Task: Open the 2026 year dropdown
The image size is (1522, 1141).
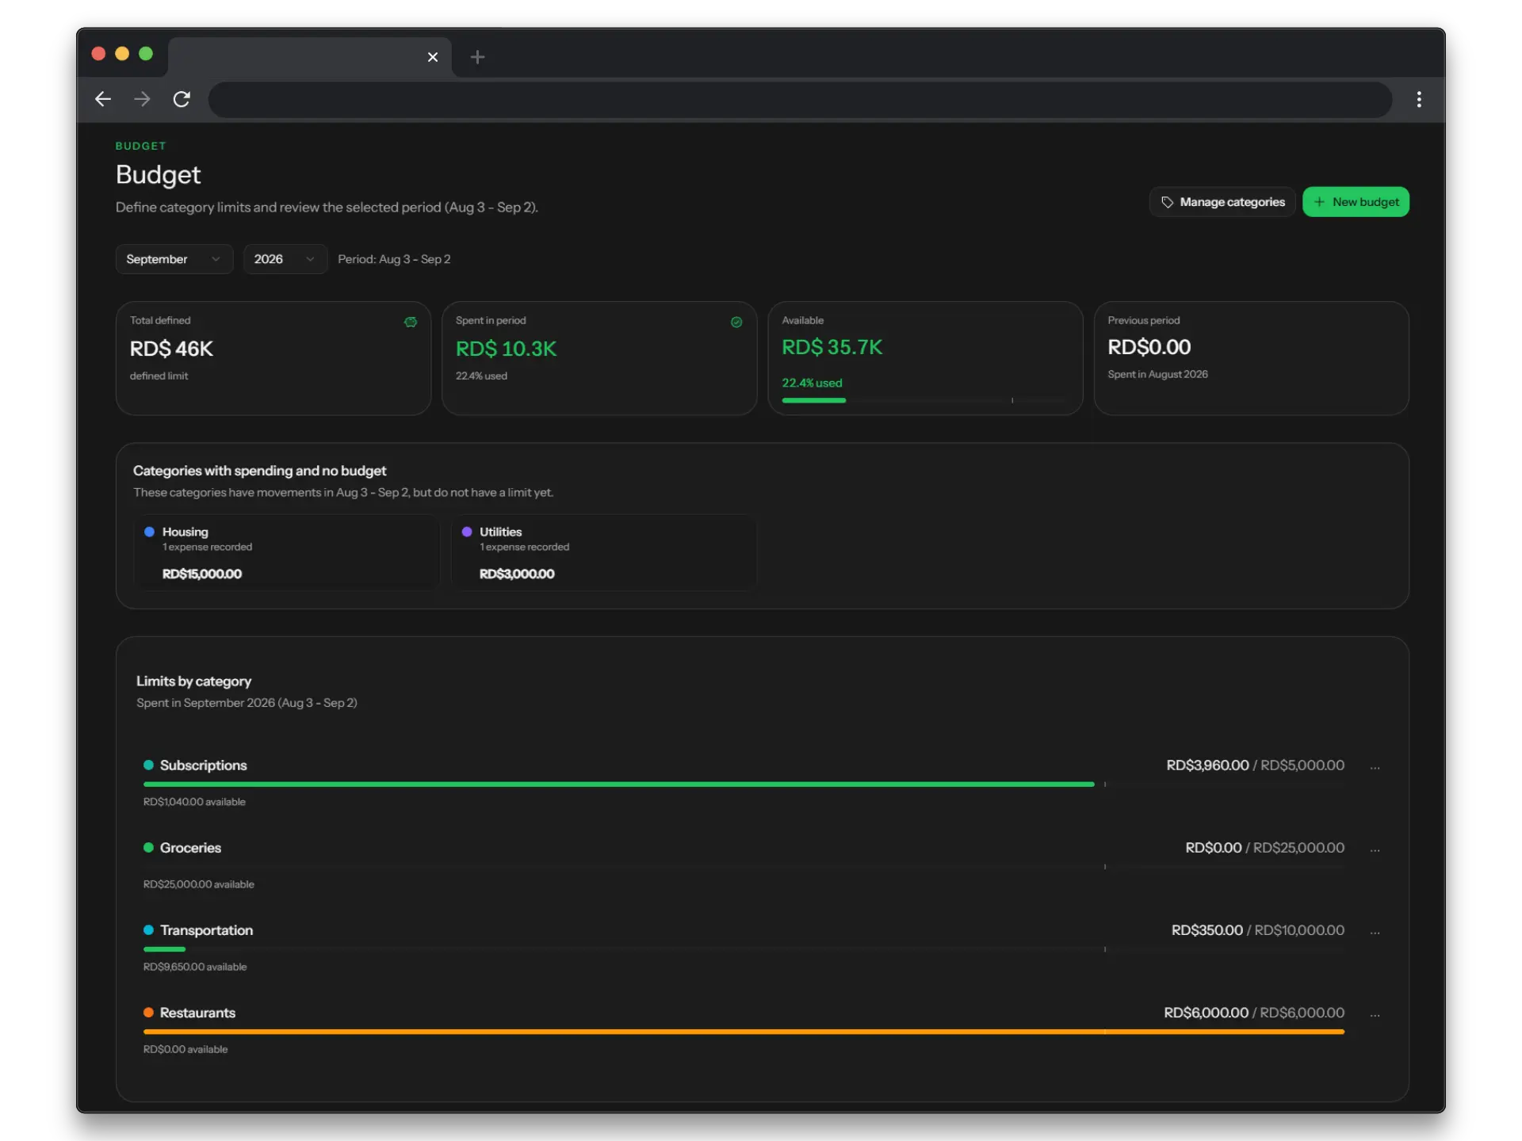Action: tap(285, 259)
